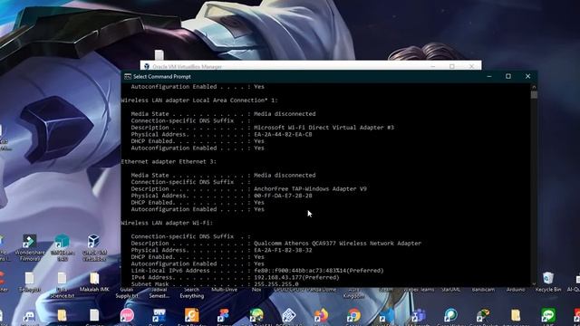Open the Oracle VM VirtualBox desktop shortcut
The height and width of the screenshot is (326, 580).
tap(93, 242)
